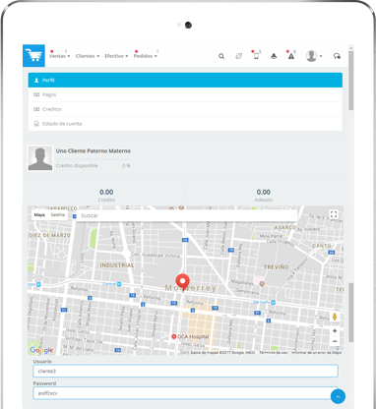The image size is (376, 409).
Task: Zoom in on the map
Action: [335, 330]
